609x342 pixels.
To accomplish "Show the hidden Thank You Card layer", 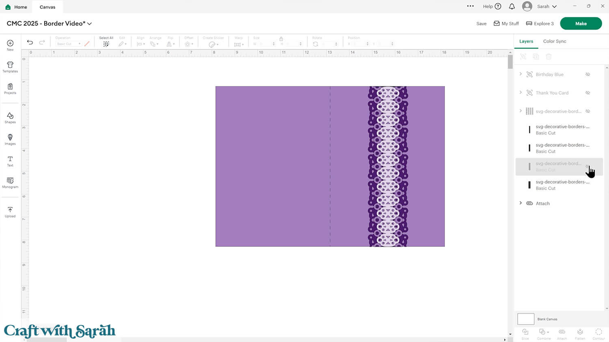I will (x=587, y=93).
